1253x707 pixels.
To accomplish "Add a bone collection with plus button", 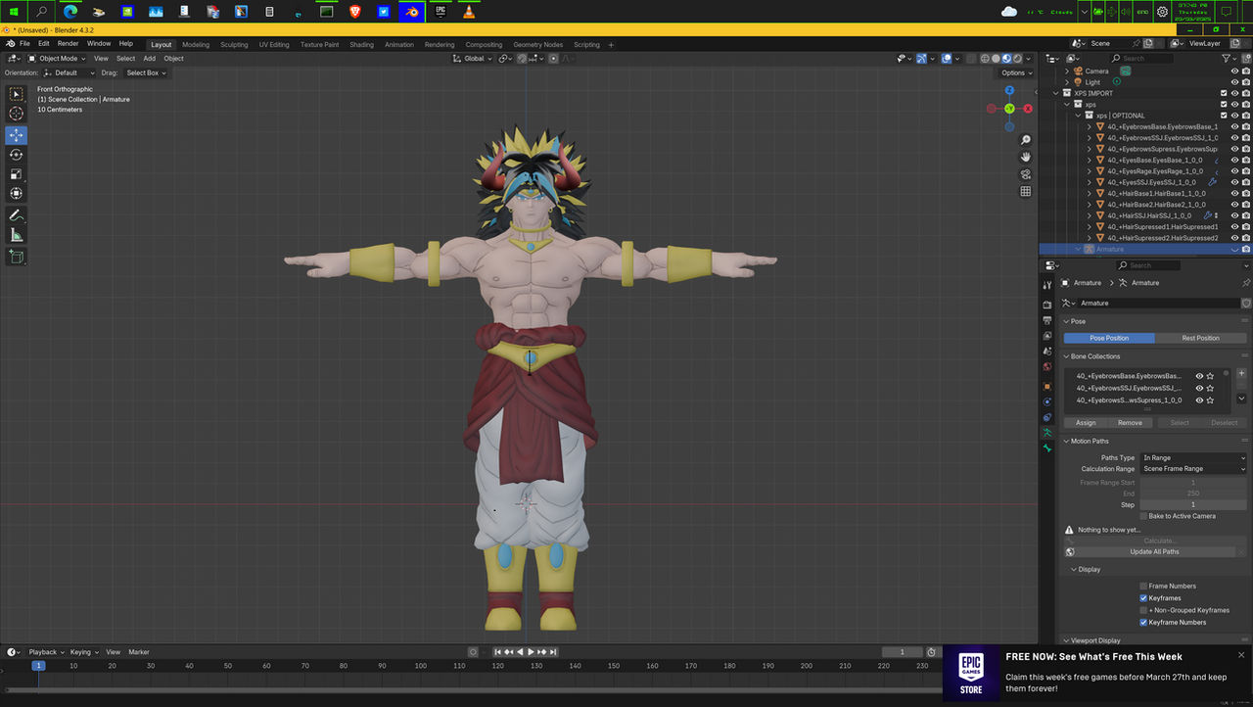I will (1241, 373).
